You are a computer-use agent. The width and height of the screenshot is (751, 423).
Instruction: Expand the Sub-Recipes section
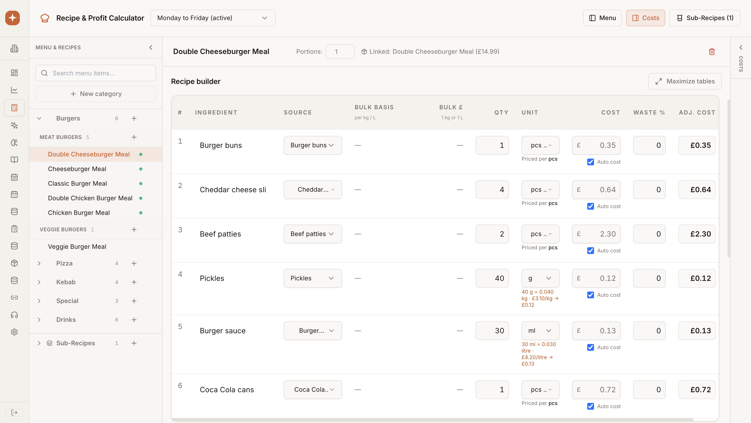(39, 343)
